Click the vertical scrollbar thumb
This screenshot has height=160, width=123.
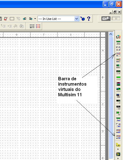(111, 97)
